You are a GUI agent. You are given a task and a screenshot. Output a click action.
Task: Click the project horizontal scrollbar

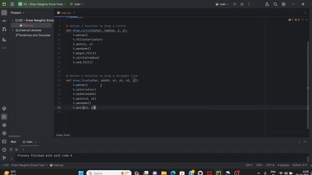tap(15, 136)
